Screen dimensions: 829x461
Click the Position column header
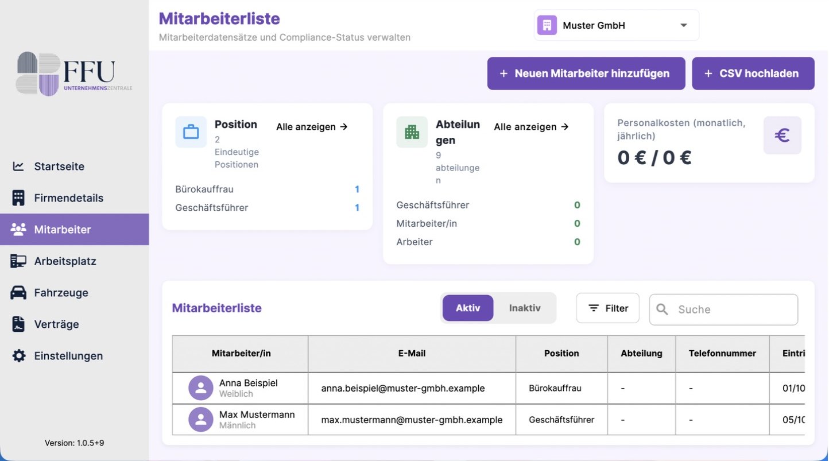point(561,354)
